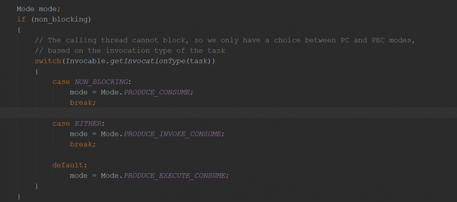Click the default keyword
Viewport: 457px width, 202px height.
68,165
